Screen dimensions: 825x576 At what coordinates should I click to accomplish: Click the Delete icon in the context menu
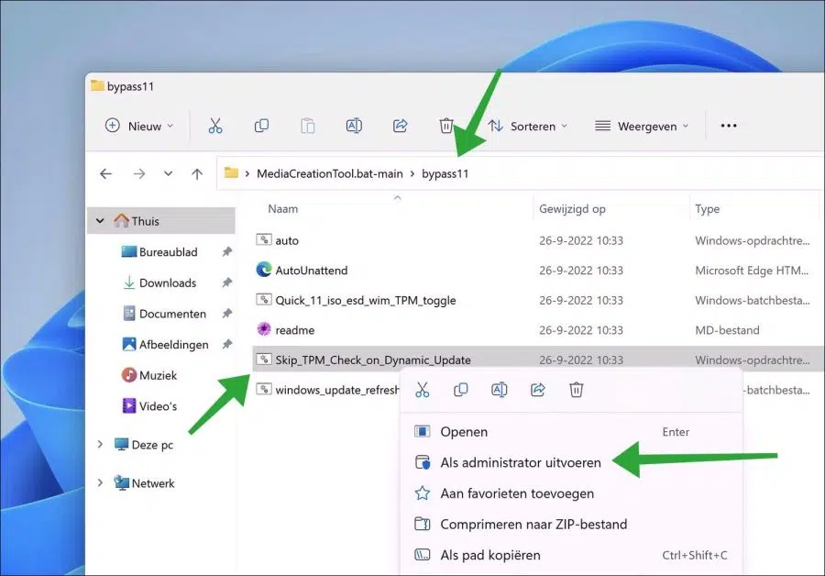point(577,390)
